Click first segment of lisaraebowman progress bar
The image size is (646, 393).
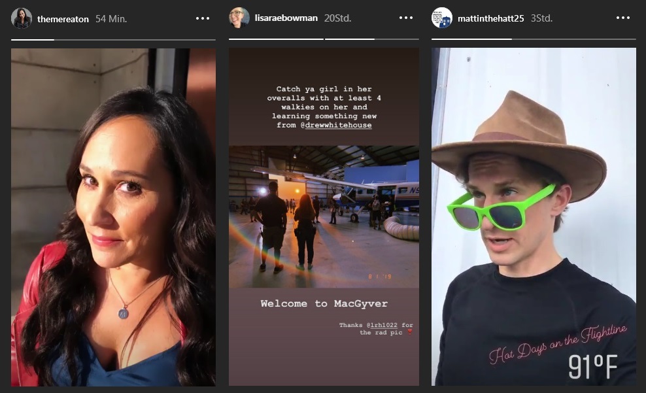(276, 39)
